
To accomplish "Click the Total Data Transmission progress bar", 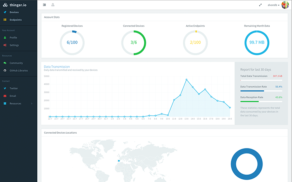I will [x=261, y=80].
